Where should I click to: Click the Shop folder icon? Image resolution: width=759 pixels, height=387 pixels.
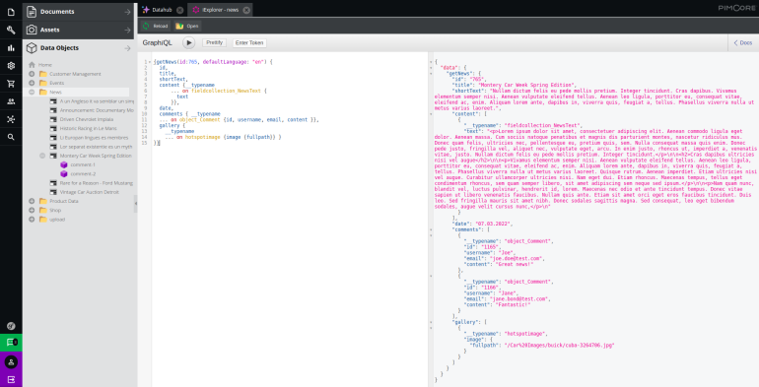(43, 211)
